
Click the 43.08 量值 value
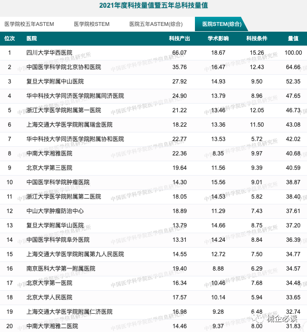pos(293,125)
